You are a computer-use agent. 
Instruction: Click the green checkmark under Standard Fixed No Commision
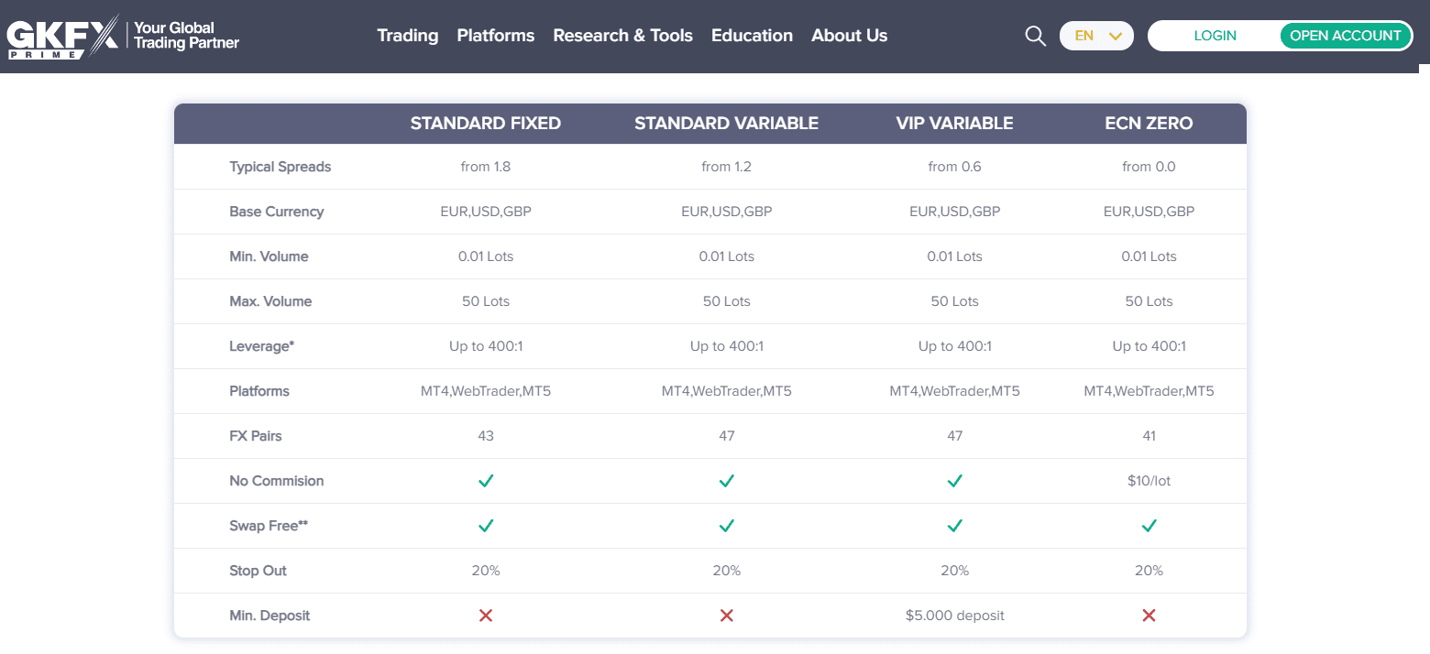tap(486, 480)
